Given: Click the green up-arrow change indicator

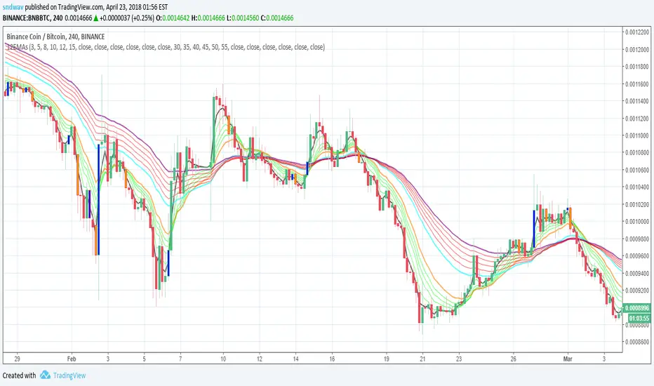Looking at the screenshot, I should pos(96,18).
